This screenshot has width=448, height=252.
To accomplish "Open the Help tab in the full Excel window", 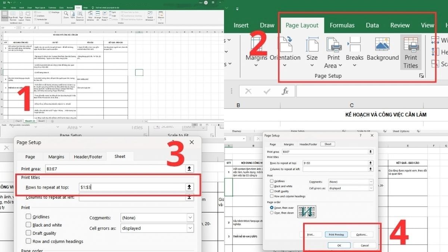I will [x=85, y=8].
